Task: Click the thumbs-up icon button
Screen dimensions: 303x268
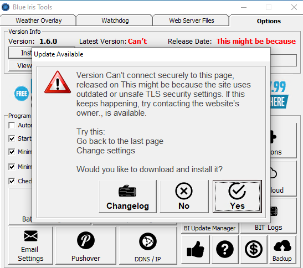Action: point(196,250)
